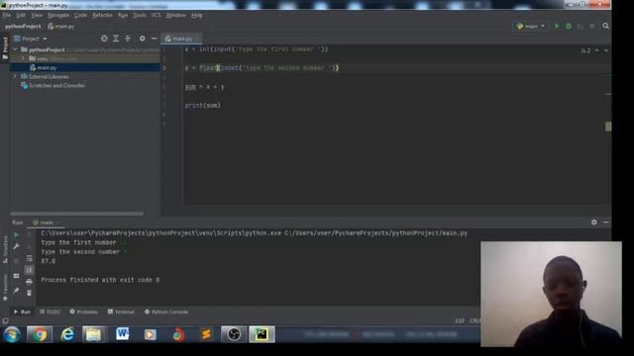Viewport: 634px width, 356px height.
Task: Toggle tool window bars icon in status bar
Action: [5, 320]
